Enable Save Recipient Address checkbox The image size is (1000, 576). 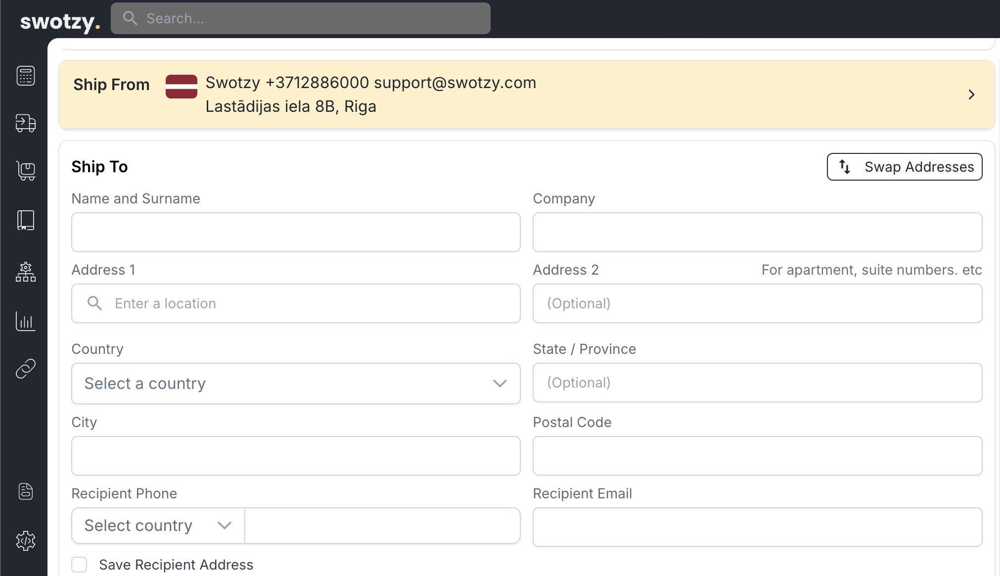[x=79, y=565]
